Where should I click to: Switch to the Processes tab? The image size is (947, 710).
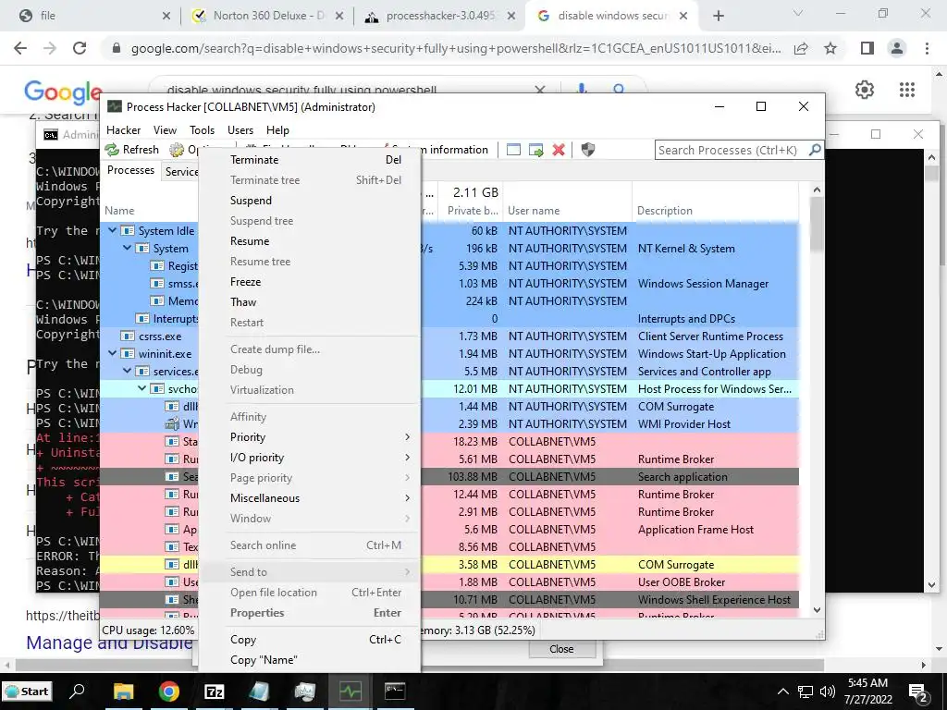click(x=130, y=170)
